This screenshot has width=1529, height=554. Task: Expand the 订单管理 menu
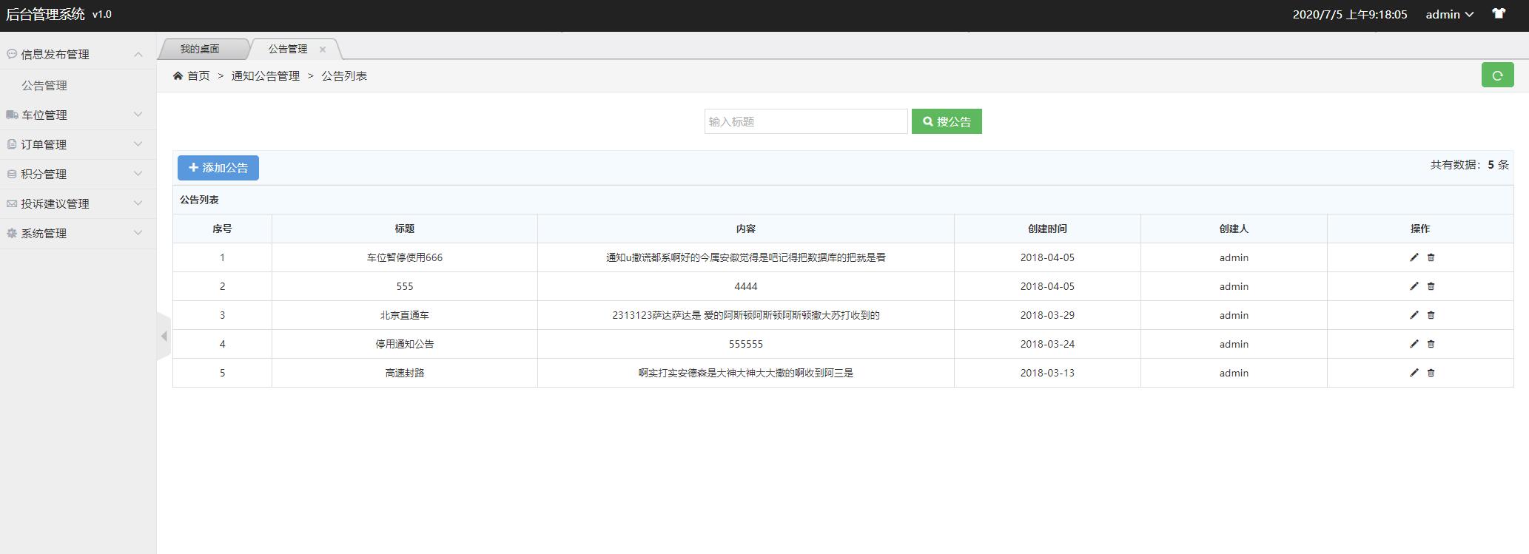coord(78,144)
